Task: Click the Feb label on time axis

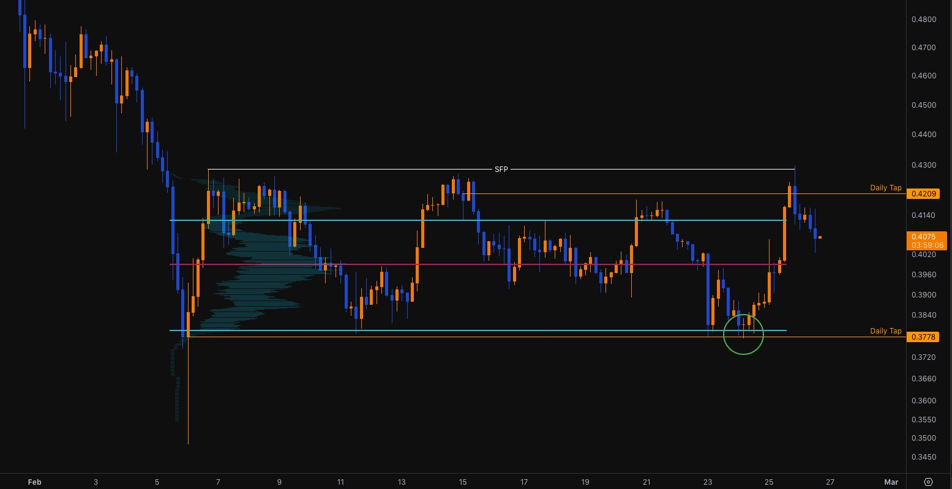Action: 34,482
